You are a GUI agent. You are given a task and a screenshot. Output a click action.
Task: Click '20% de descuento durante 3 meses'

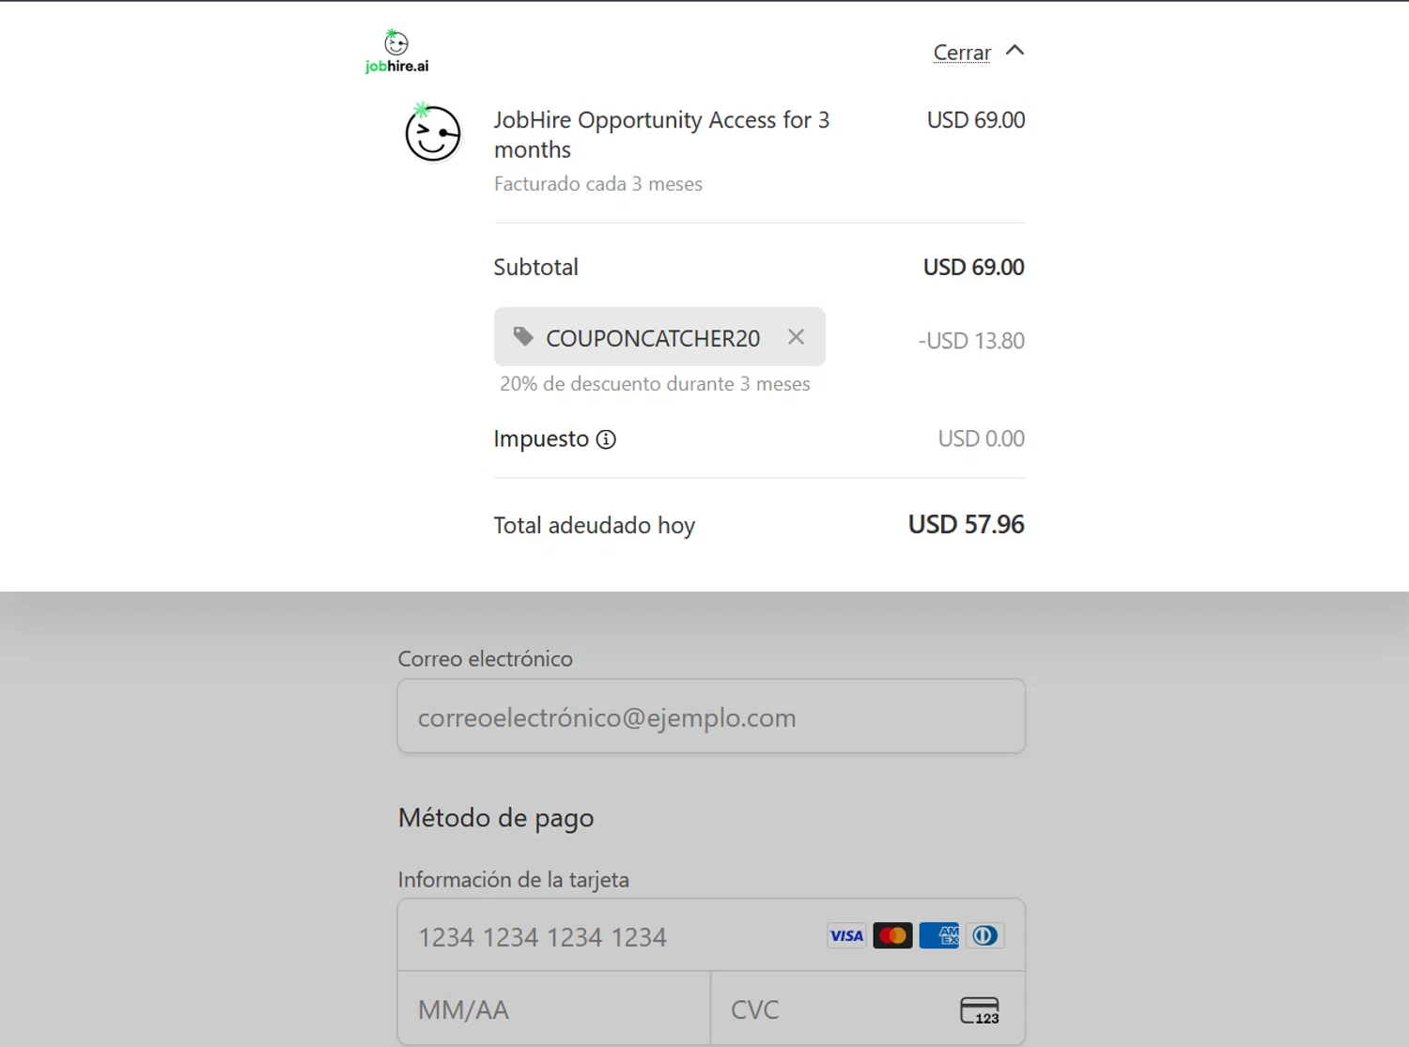(655, 384)
